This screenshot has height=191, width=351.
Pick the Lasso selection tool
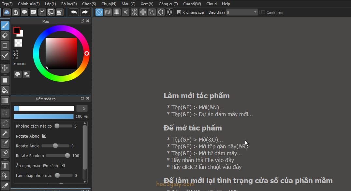pos(5,123)
